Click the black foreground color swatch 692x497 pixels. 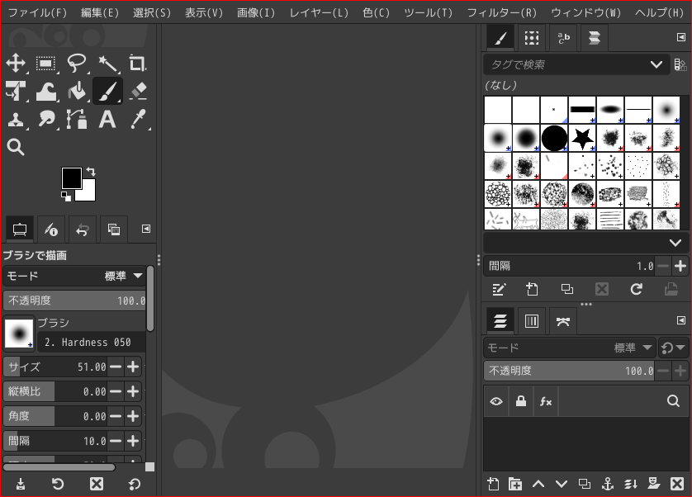[72, 177]
